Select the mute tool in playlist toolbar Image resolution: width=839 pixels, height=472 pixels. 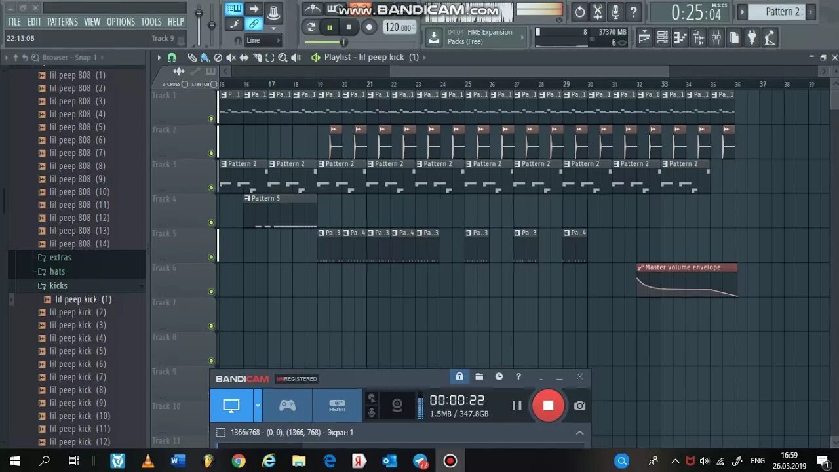pyautogui.click(x=231, y=58)
